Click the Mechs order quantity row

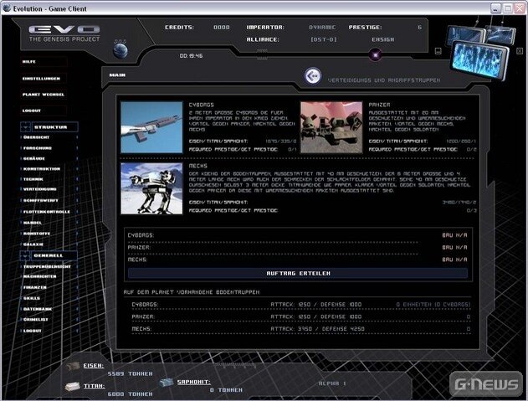tap(298, 260)
